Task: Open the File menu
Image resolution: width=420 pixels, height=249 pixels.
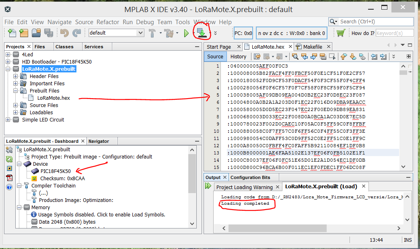Action: click(x=9, y=22)
